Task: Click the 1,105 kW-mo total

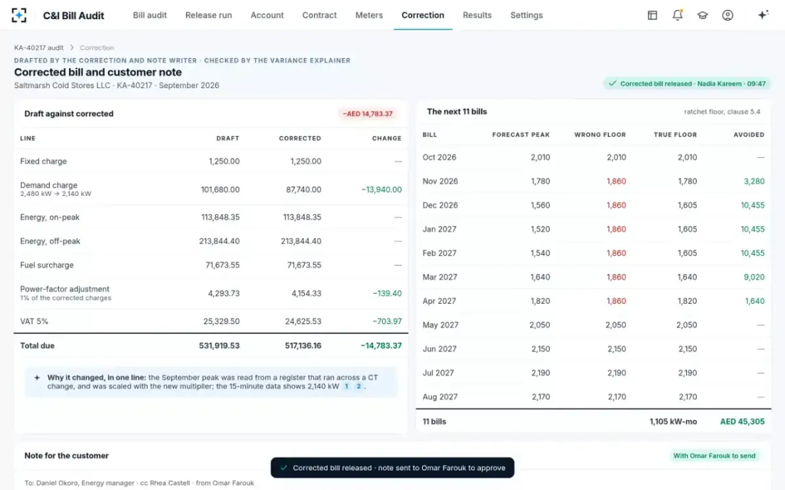Action: tap(673, 421)
